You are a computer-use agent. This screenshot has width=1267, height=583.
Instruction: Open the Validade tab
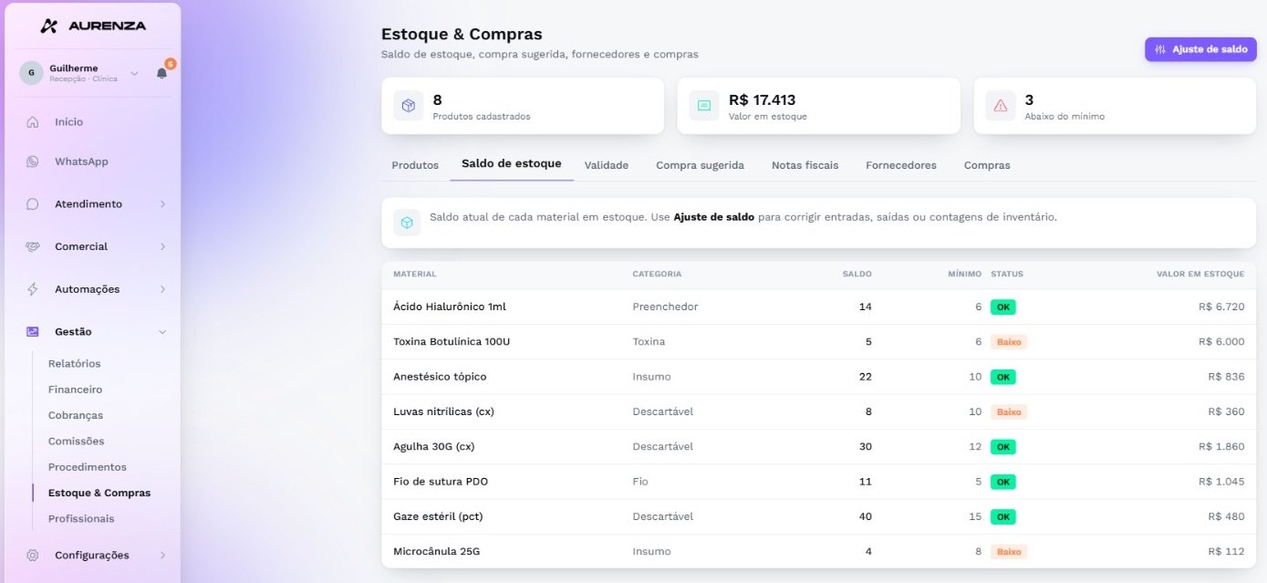[x=607, y=165]
